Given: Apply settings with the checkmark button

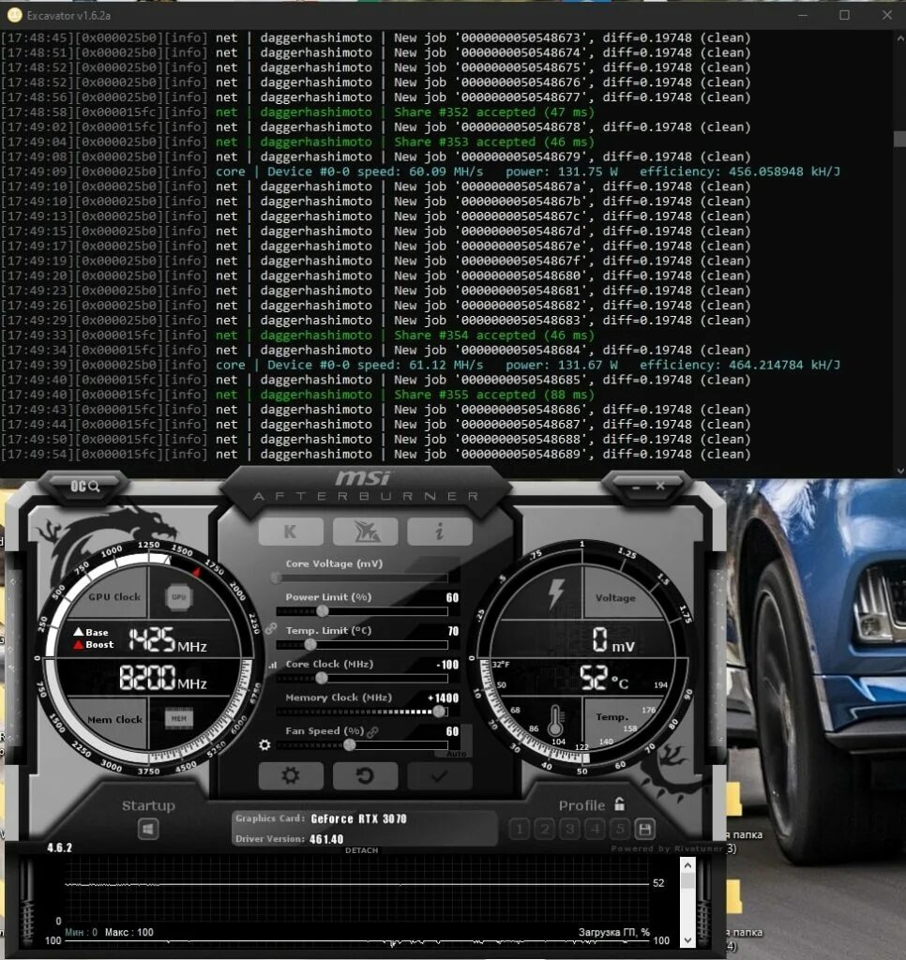Looking at the screenshot, I should [439, 775].
